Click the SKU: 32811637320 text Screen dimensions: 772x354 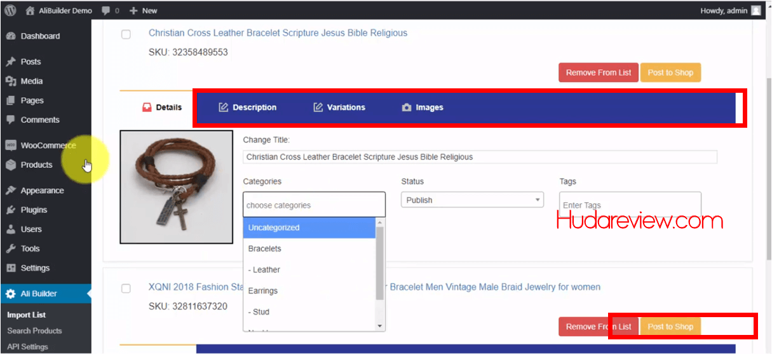point(188,306)
